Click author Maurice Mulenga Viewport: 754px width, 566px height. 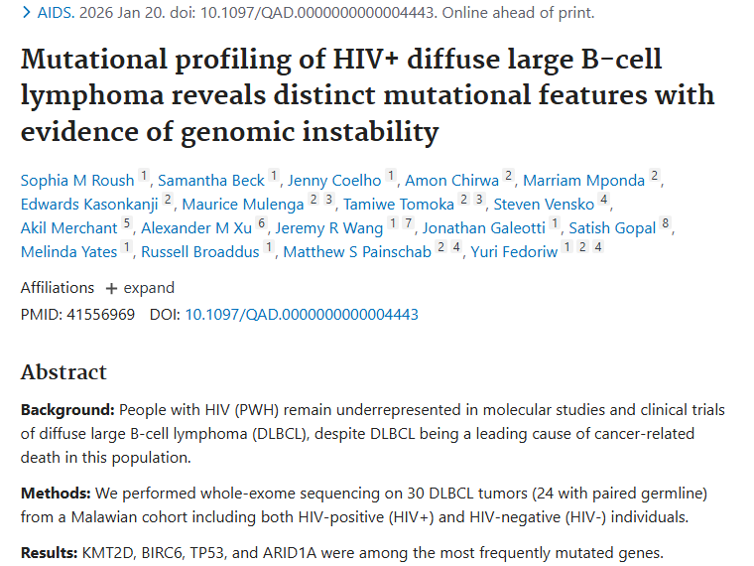(x=242, y=205)
